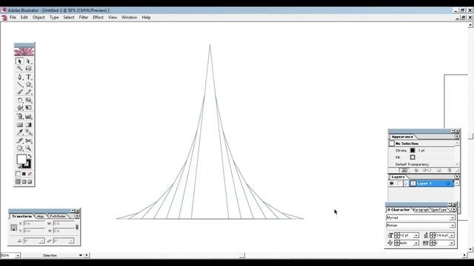Image resolution: width=474 pixels, height=266 pixels.
Task: Select the Selection (black arrow) tool
Action: click(x=20, y=61)
